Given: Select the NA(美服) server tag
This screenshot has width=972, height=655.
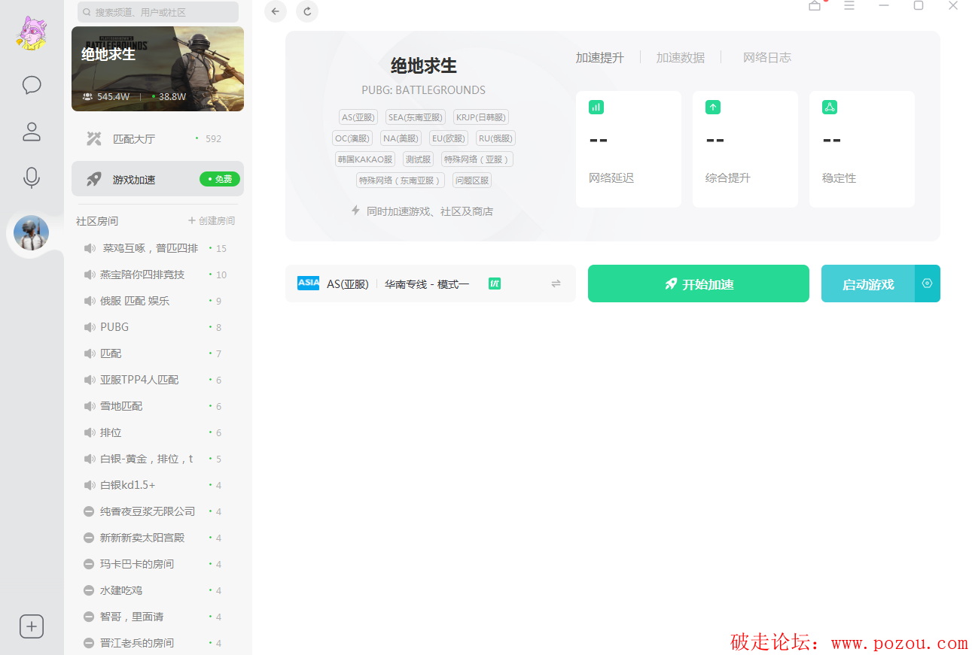Looking at the screenshot, I should click(401, 138).
